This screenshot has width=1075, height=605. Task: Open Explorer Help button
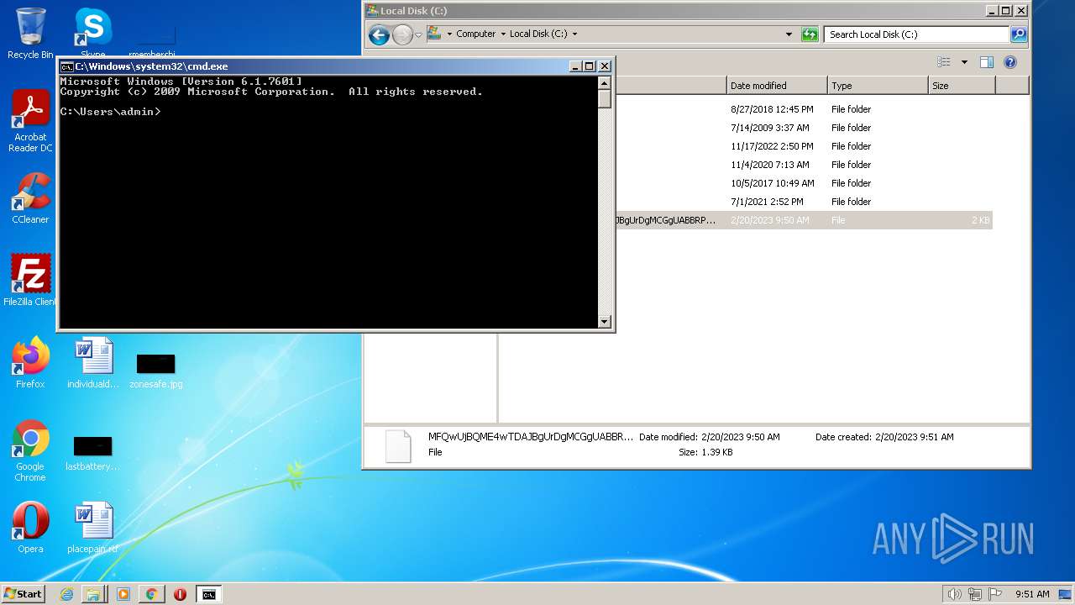tap(1010, 62)
